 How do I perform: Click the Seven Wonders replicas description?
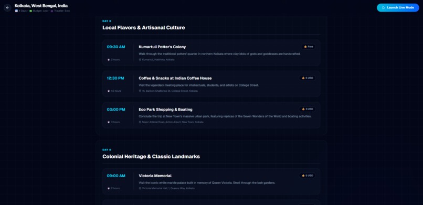[x=225, y=116]
